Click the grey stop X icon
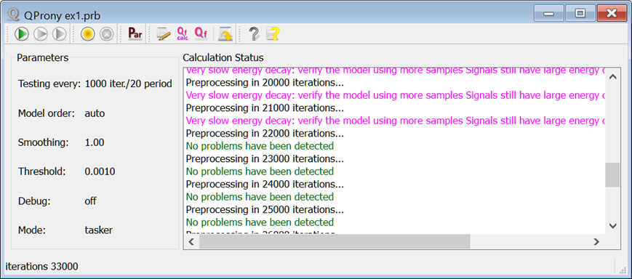This screenshot has width=632, height=279. coord(106,34)
